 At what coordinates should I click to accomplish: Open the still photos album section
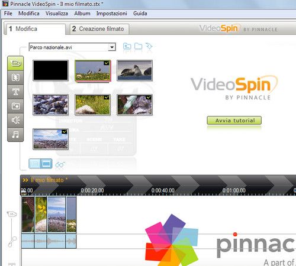(15, 106)
